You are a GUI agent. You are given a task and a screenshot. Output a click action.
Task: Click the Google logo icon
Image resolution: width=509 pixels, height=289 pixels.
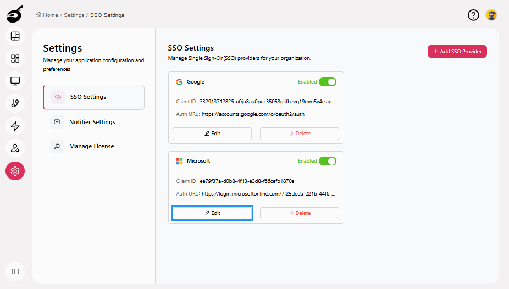179,82
